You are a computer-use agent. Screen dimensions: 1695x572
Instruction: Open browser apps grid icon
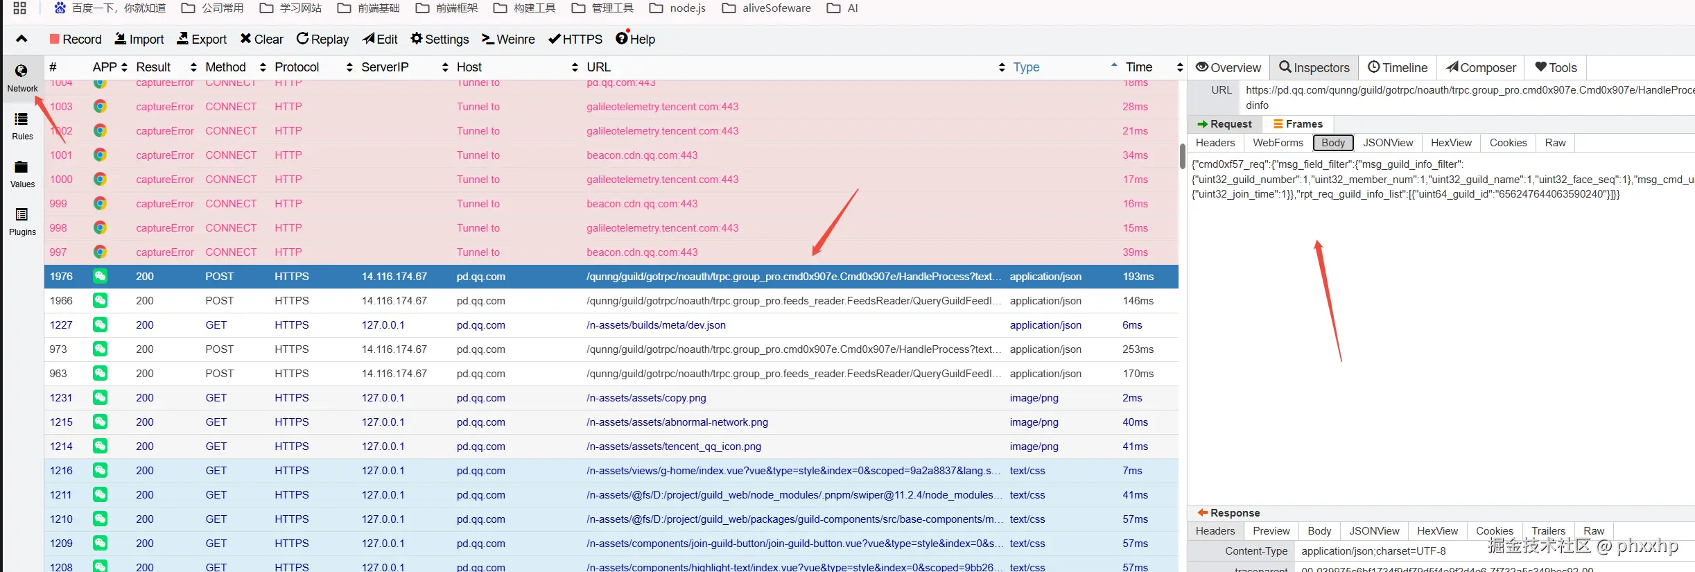tap(19, 8)
